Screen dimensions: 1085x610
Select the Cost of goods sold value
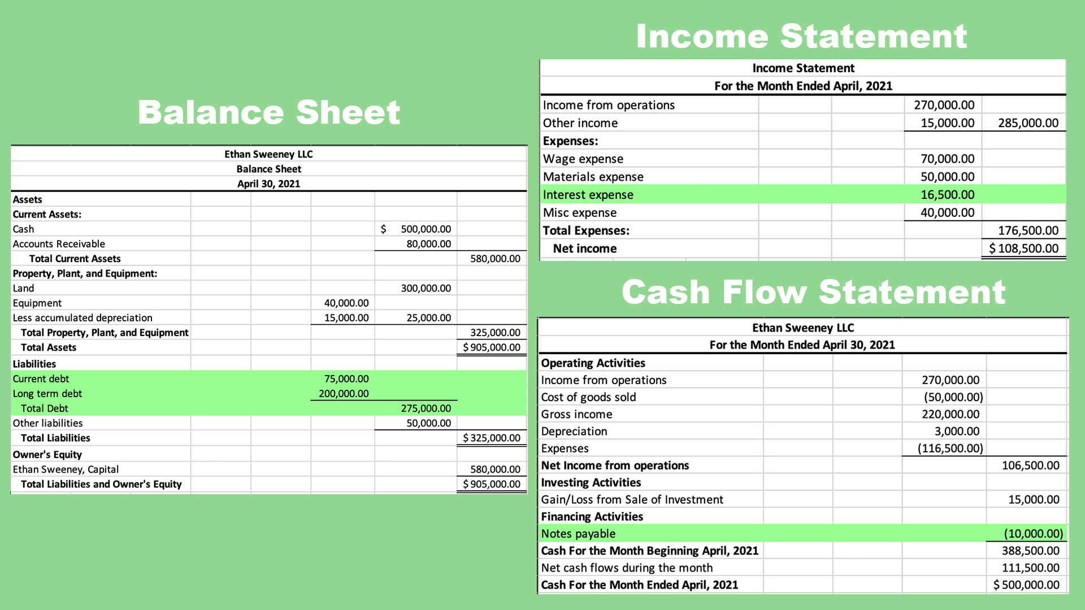953,397
